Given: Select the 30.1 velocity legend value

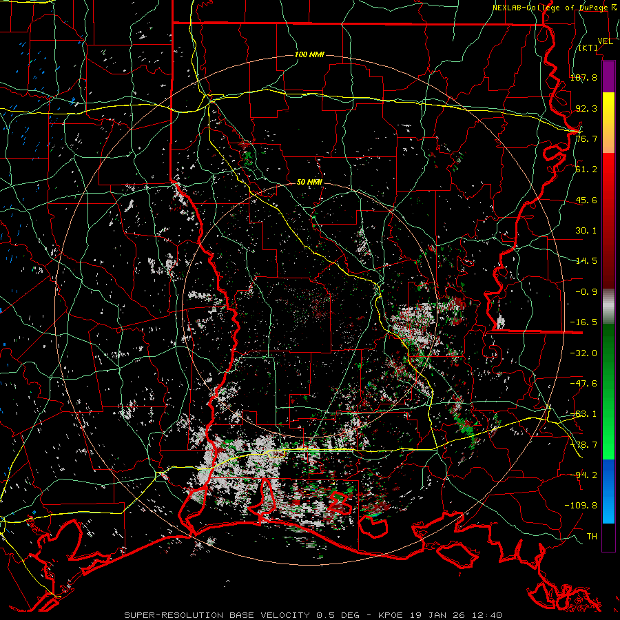Looking at the screenshot, I should click(586, 231).
